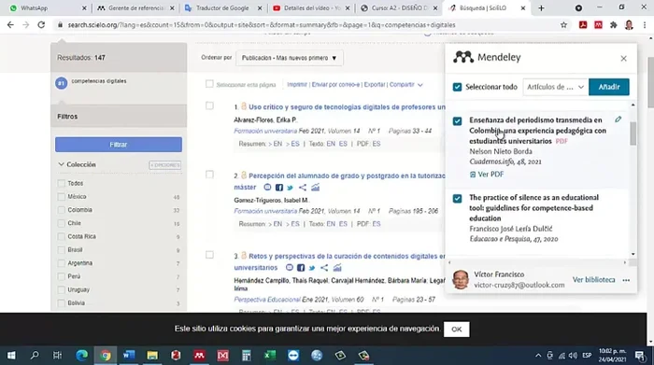The height and width of the screenshot is (365, 654).
Task: Click the Facebook share icon under result 2
Action: (x=279, y=188)
